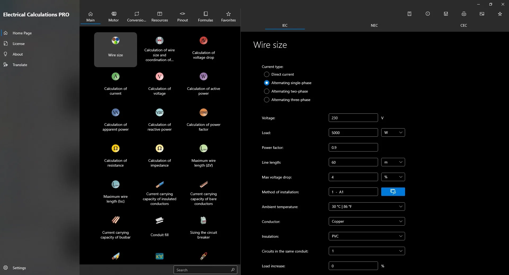Open Current carrying capacity of insulated conductors
This screenshot has width=509, height=275.
click(160, 194)
